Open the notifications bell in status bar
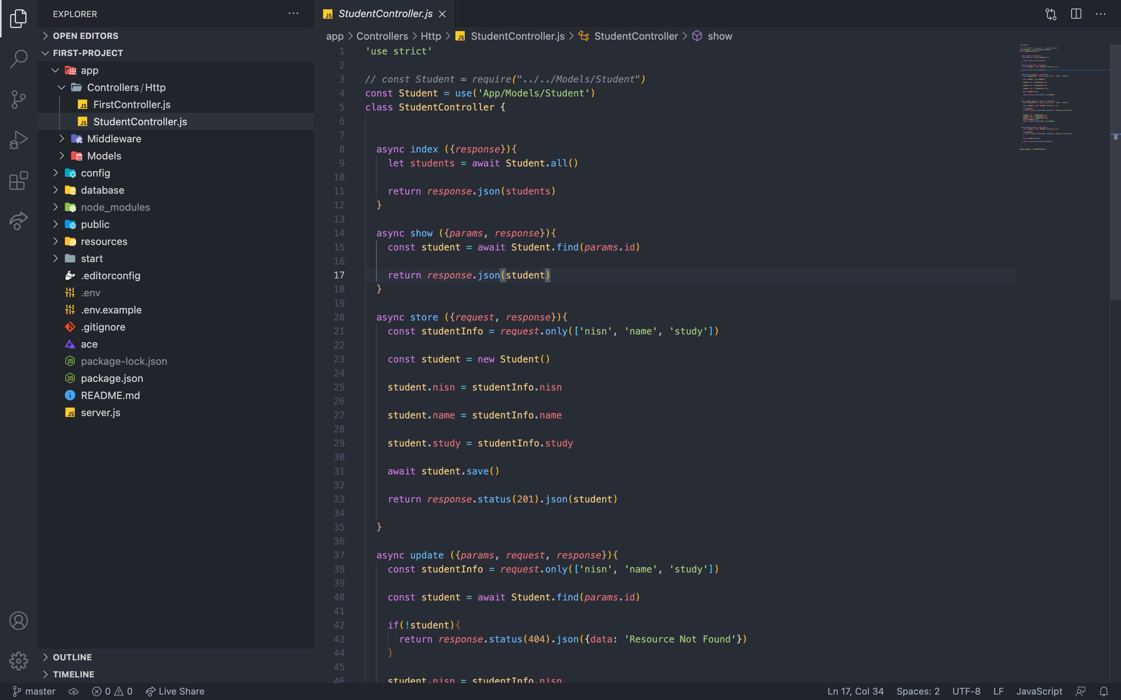 pos(1104,691)
